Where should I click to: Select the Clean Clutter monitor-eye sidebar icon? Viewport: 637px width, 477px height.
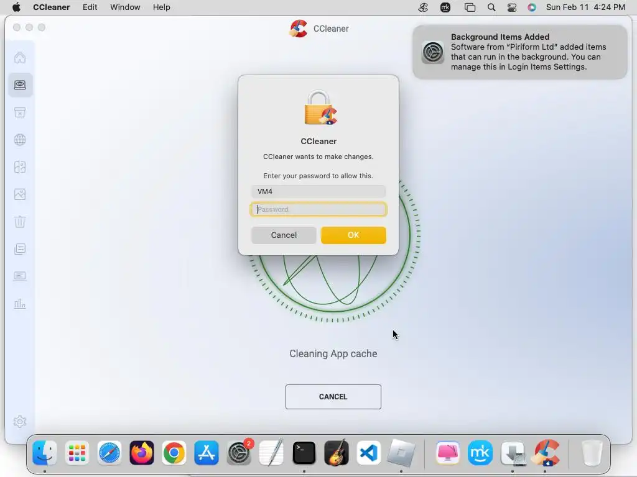click(x=20, y=84)
